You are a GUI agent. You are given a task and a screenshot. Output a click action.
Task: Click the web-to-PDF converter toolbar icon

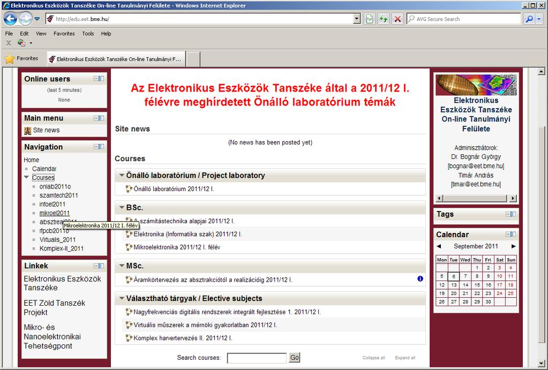coord(21,43)
